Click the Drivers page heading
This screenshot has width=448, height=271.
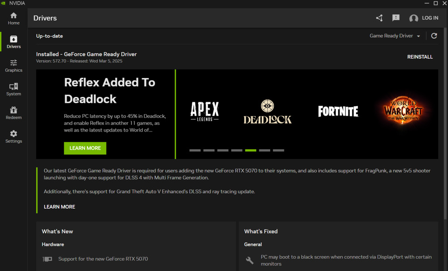[45, 18]
